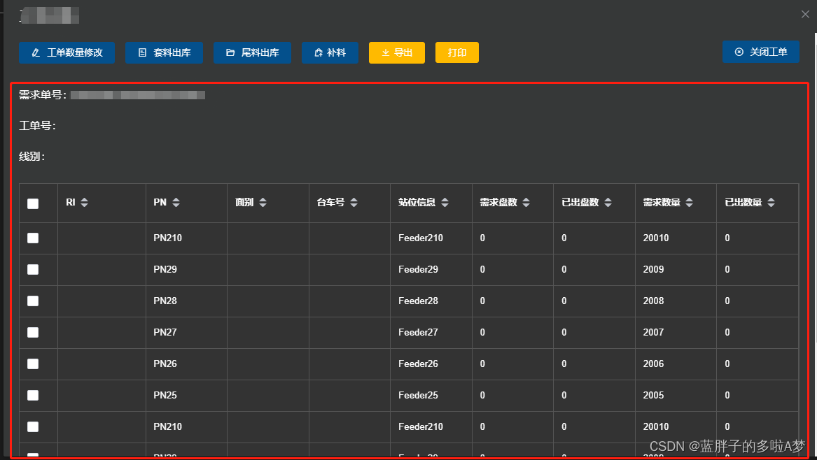The width and height of the screenshot is (817, 460).
Task: Click the sort icon beside 需求盘数 header
Action: click(526, 202)
